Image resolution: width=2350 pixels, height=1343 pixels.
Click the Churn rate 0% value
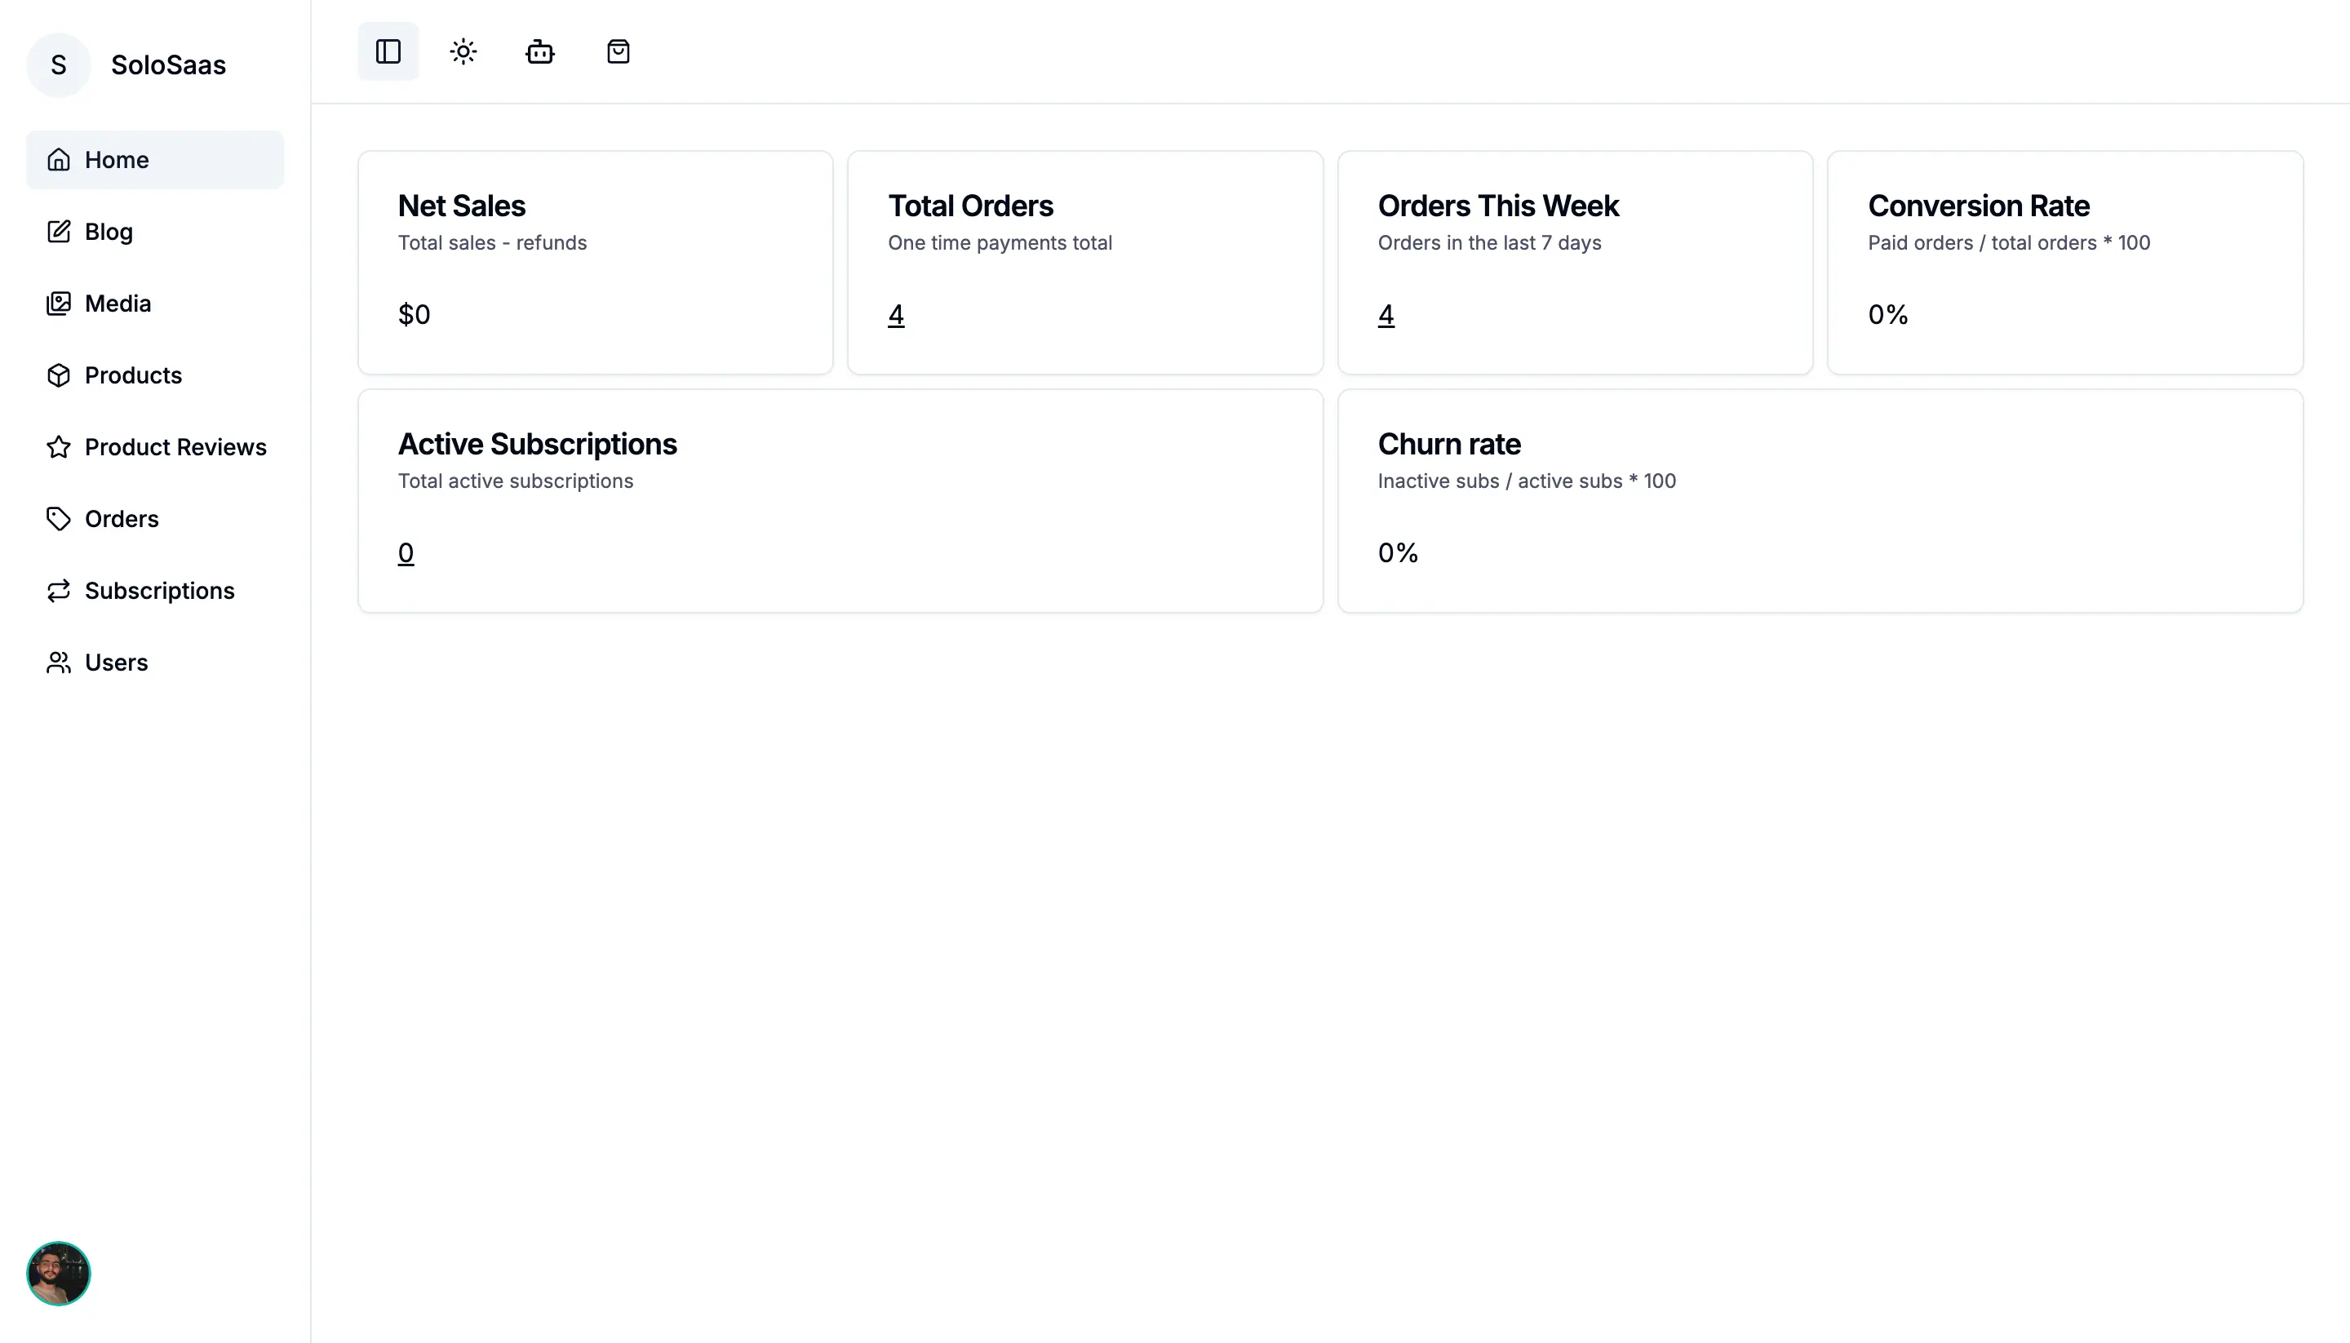coord(1399,553)
